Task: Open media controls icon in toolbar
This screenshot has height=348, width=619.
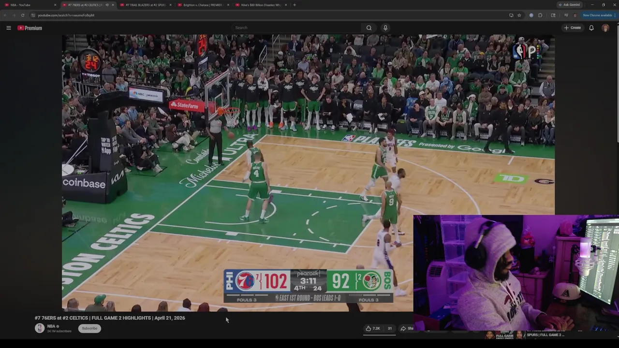Action: [x=566, y=15]
